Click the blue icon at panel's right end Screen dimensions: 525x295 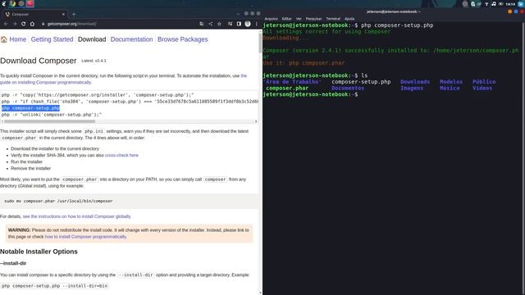521,4
